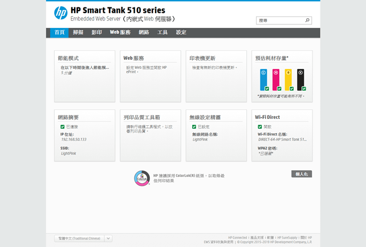Click the Embedded Web Server subtitle text
Screen dimensions: 366x247
pyautogui.click(x=123, y=19)
